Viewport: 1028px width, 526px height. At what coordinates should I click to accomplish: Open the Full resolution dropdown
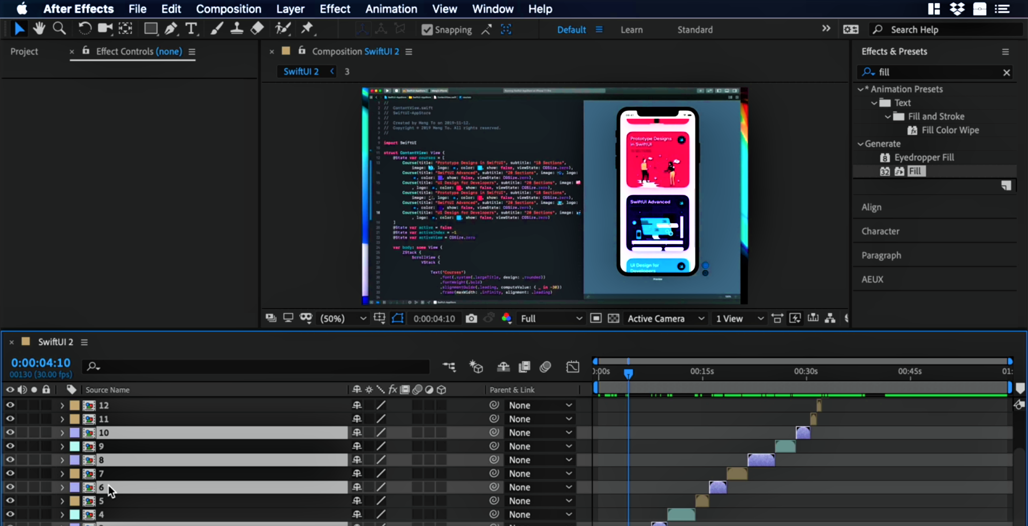[x=551, y=318]
